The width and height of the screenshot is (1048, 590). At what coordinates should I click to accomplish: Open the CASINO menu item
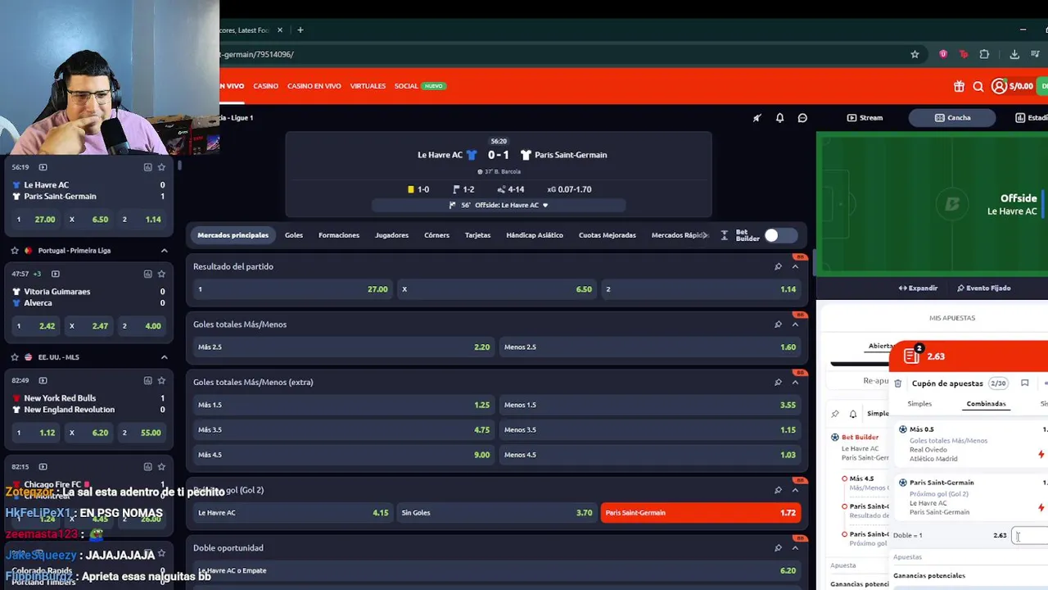coord(265,86)
